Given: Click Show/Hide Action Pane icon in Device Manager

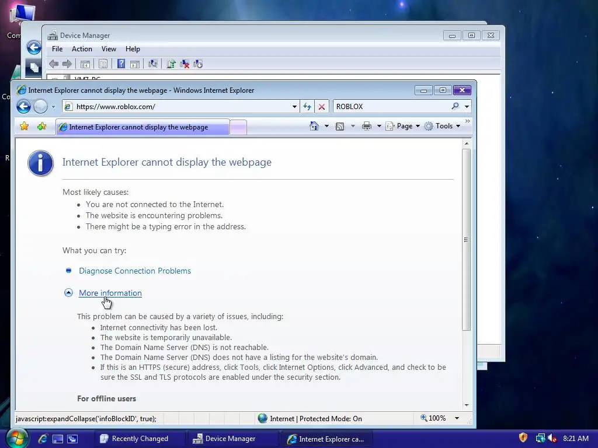Looking at the screenshot, I should pos(135,64).
